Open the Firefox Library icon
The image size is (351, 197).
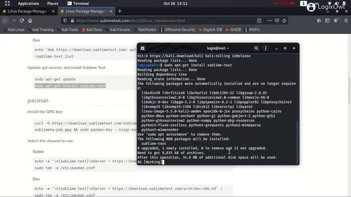coord(319,21)
